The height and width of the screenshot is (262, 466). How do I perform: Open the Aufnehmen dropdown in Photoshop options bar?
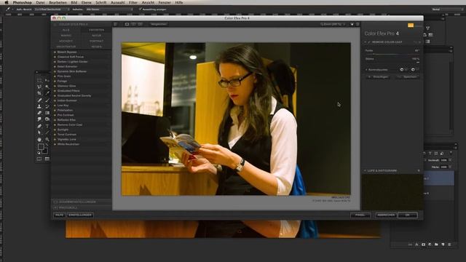(x=109, y=9)
